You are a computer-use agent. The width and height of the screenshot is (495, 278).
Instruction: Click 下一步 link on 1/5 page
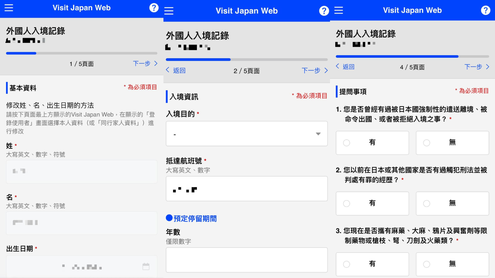tap(142, 64)
